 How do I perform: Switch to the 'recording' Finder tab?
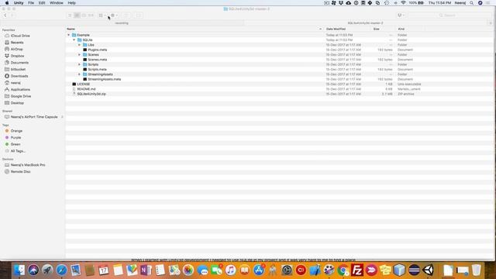122,23
